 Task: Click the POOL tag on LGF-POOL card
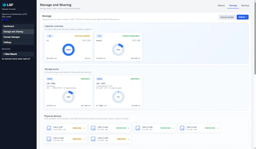pyautogui.click(x=50, y=79)
